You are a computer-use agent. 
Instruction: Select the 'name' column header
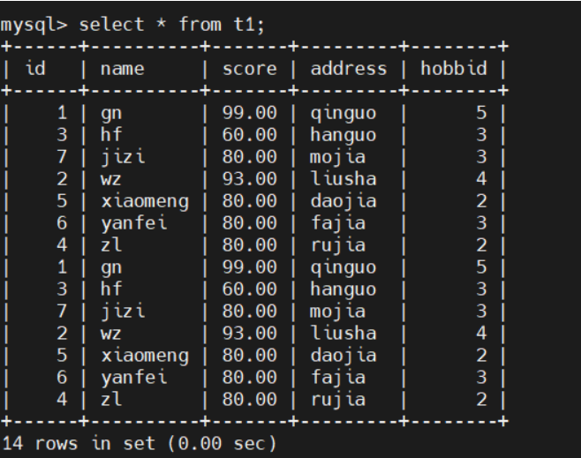tap(123, 68)
